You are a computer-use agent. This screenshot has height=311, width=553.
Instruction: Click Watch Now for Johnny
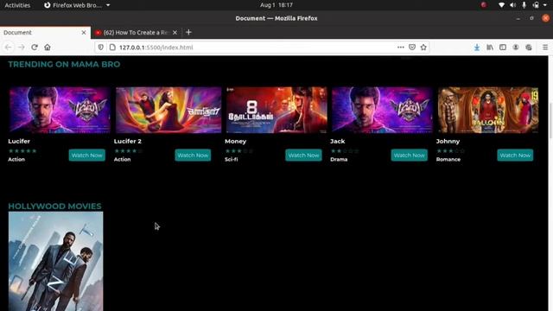click(515, 155)
